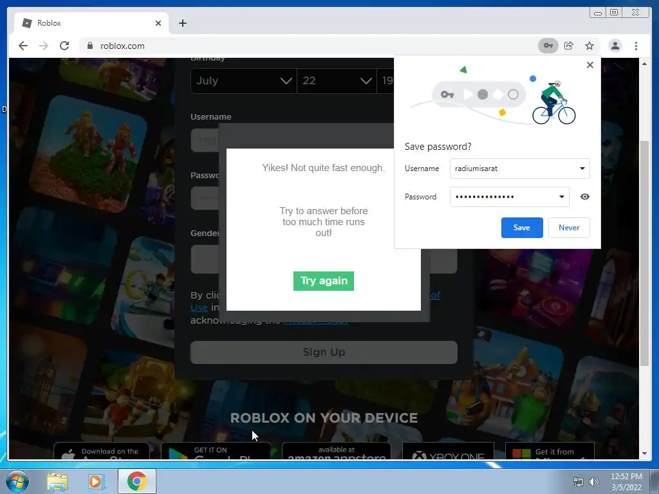Bookmark this page with the star
659x494 pixels.
[589, 46]
